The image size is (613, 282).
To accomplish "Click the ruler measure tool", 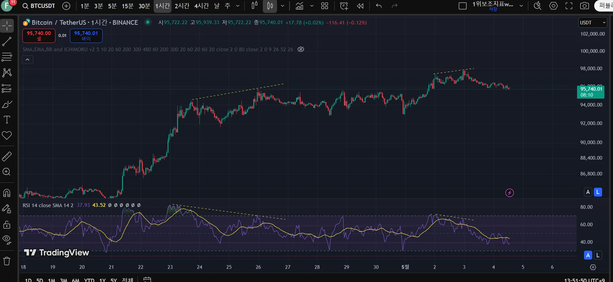I will [7, 156].
